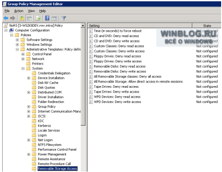Select 'Custom Classes: Deny write access' setting
The width and height of the screenshot is (222, 172).
click(119, 51)
